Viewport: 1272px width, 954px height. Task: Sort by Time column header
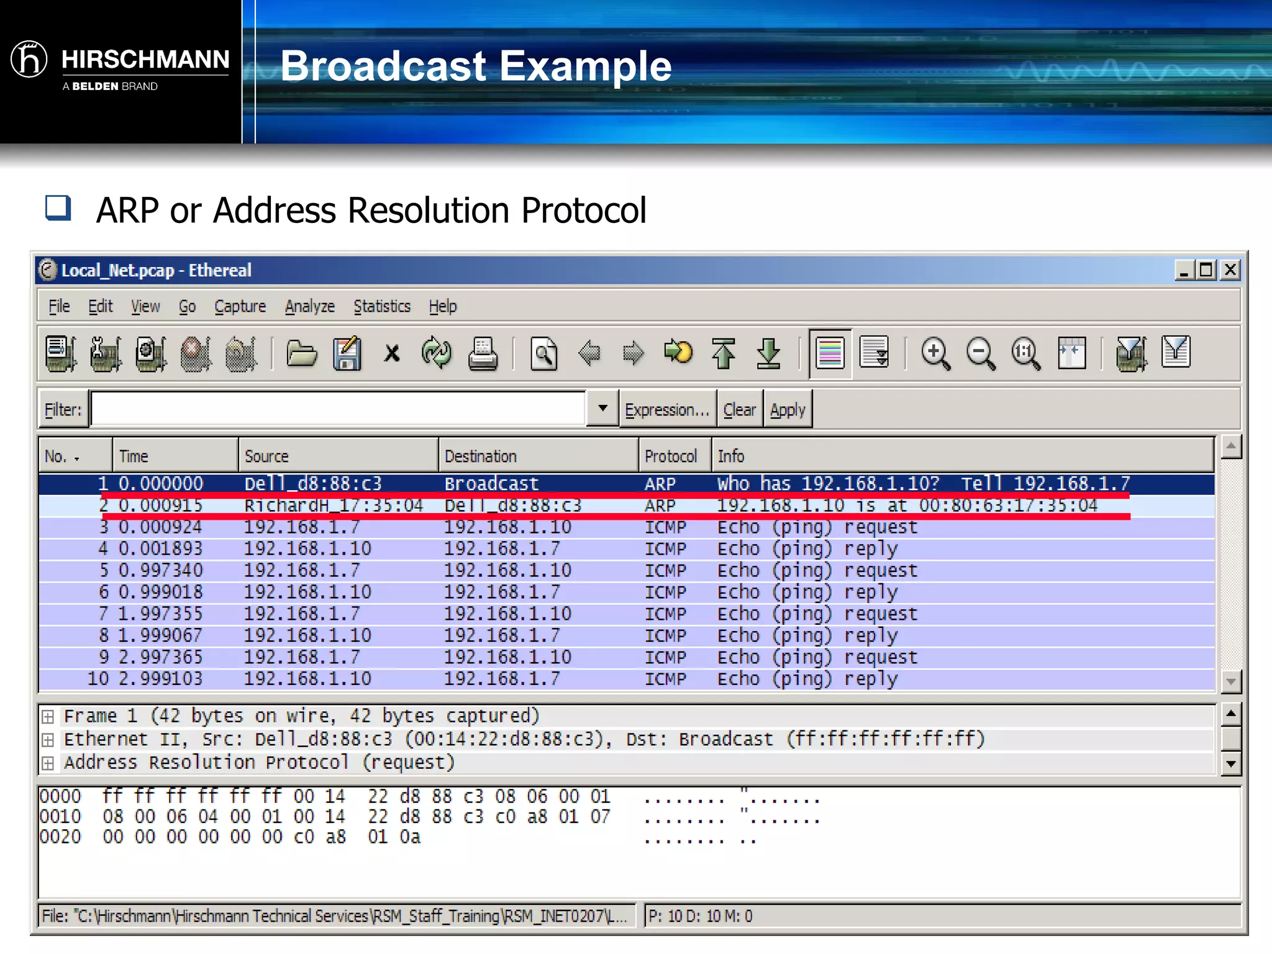coord(175,456)
